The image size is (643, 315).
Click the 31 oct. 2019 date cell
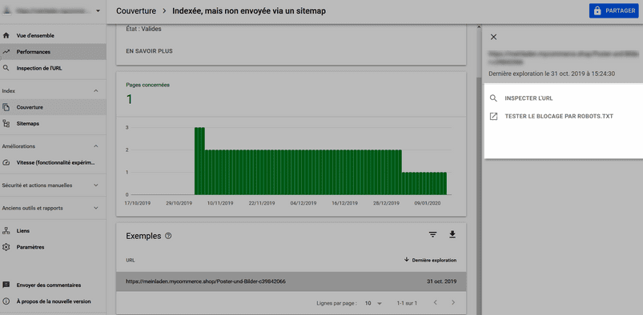tap(441, 281)
